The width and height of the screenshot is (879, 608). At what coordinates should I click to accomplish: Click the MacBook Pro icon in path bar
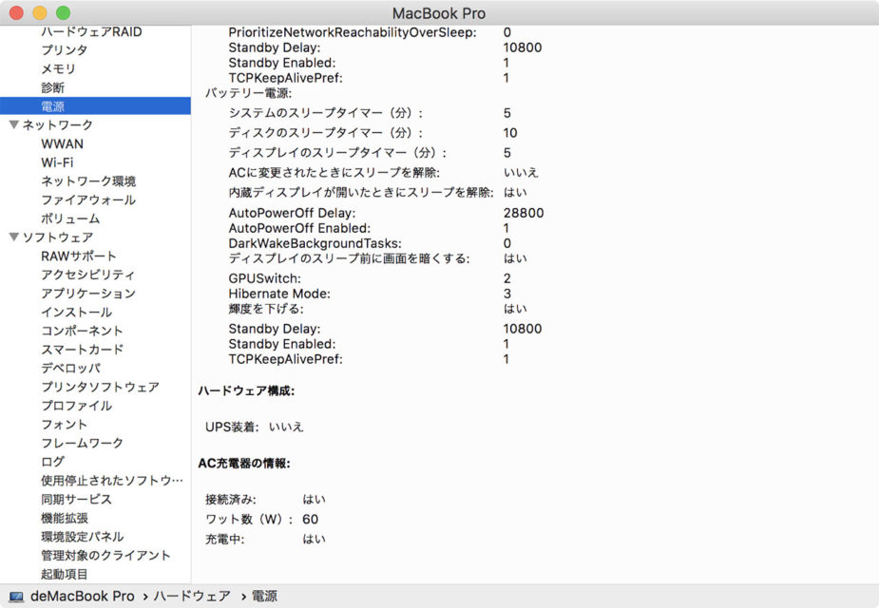coord(17,597)
